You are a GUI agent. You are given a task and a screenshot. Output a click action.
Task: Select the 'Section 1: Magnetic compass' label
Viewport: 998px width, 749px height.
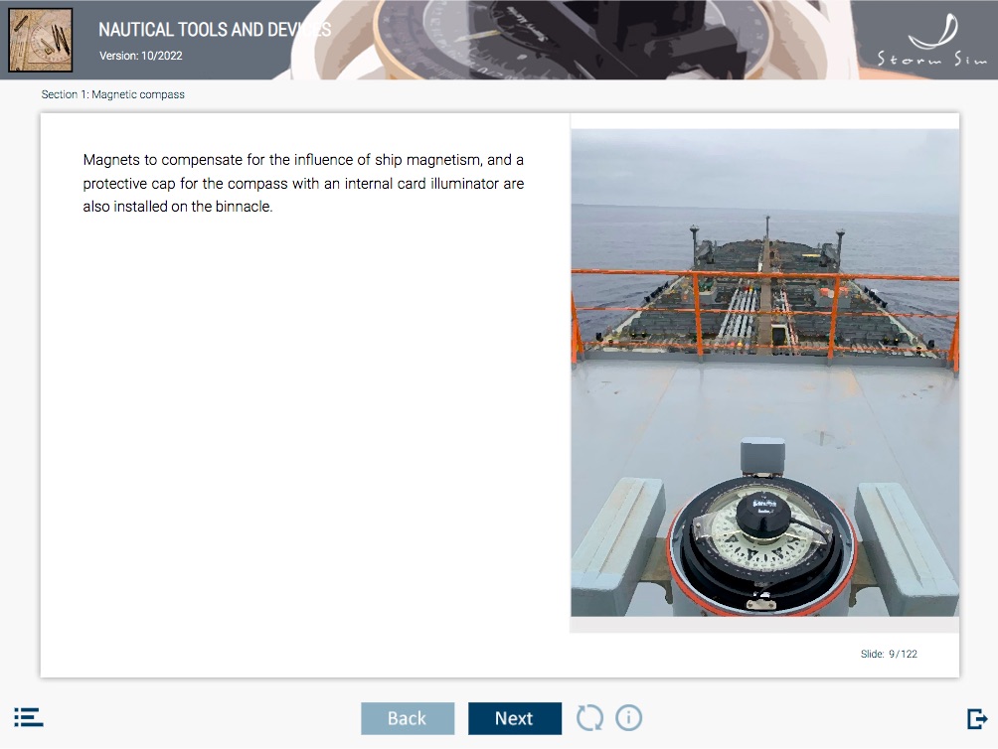112,94
